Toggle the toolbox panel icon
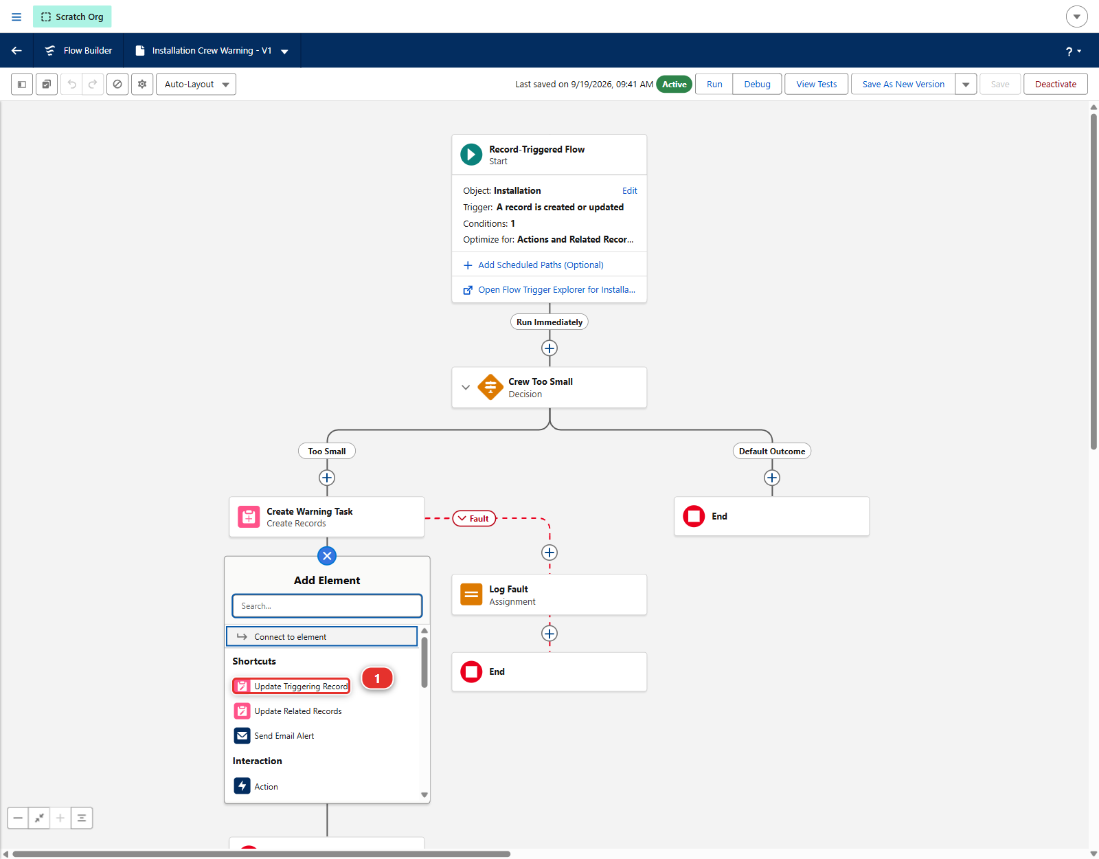Viewport: 1099px width, 859px height. coord(22,85)
